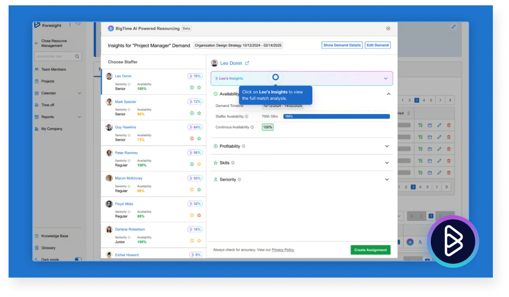Click the profitability icon in Floyd Miles' row
Viewport: 509px width, 297px height.
click(192, 215)
